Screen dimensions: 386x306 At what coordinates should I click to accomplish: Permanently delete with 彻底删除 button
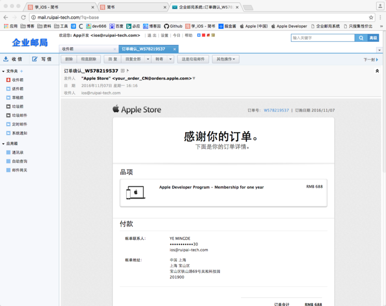[x=89, y=59]
